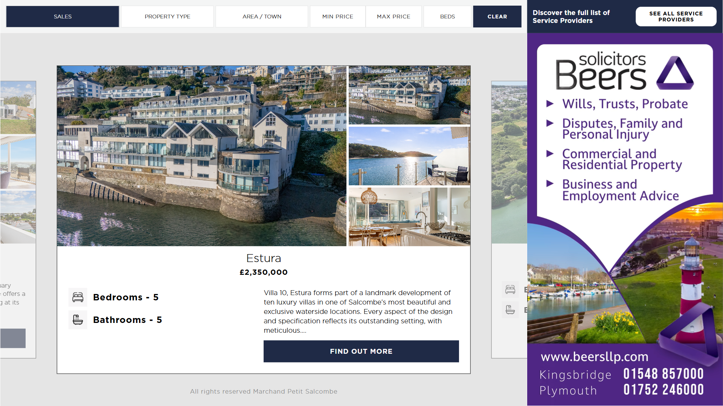Select the MAX PRICE filter
The image size is (723, 406).
(x=394, y=17)
